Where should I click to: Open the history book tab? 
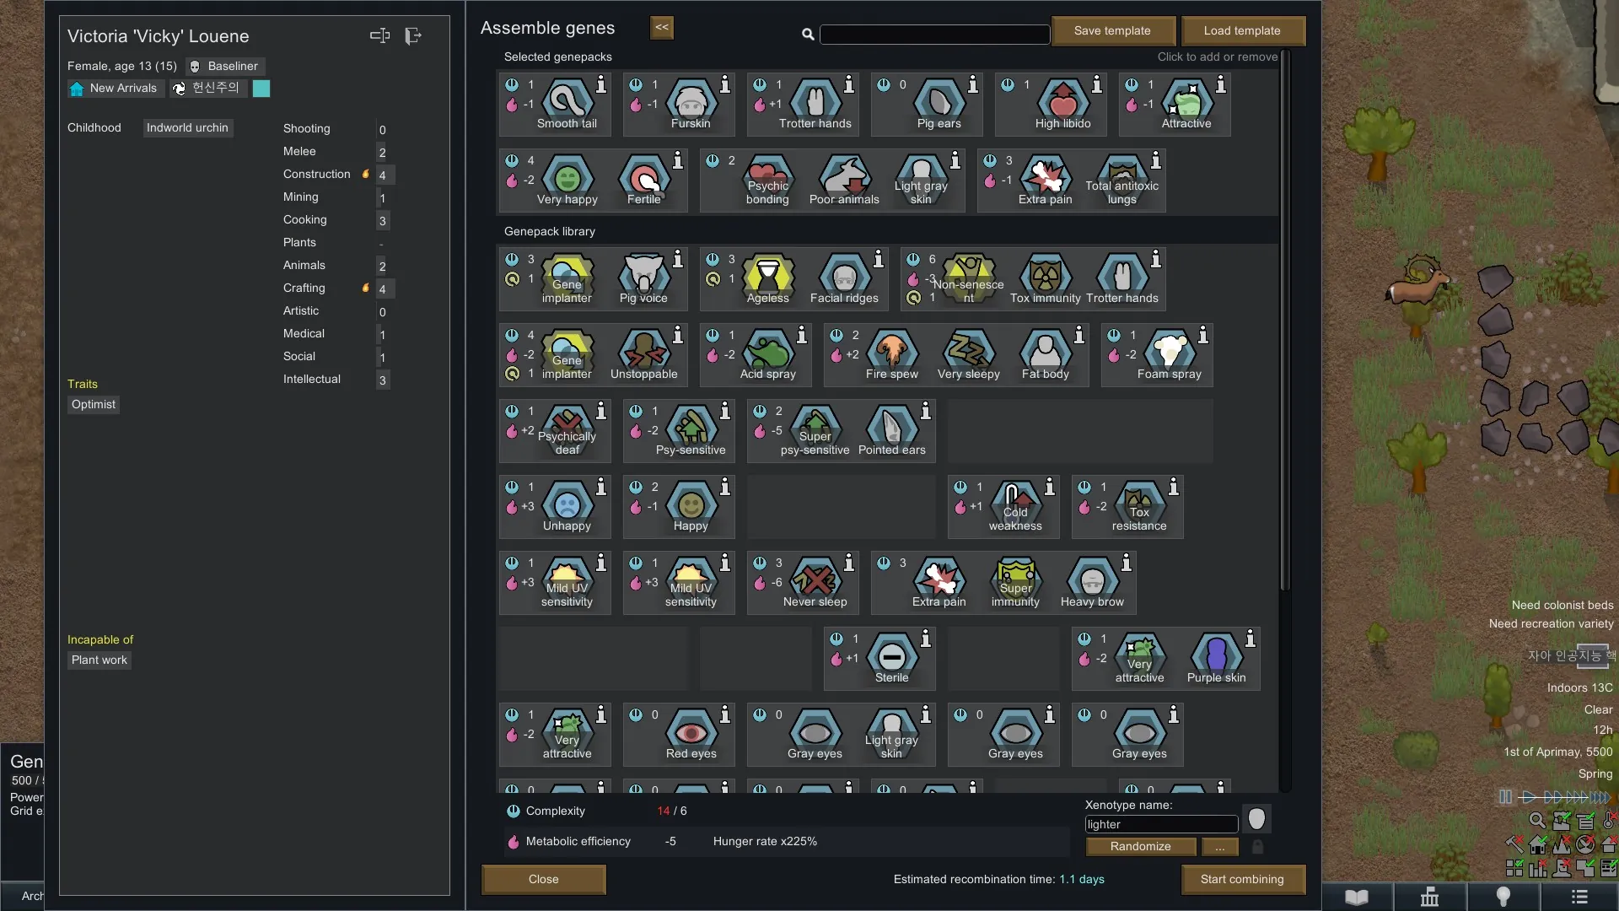(1356, 897)
